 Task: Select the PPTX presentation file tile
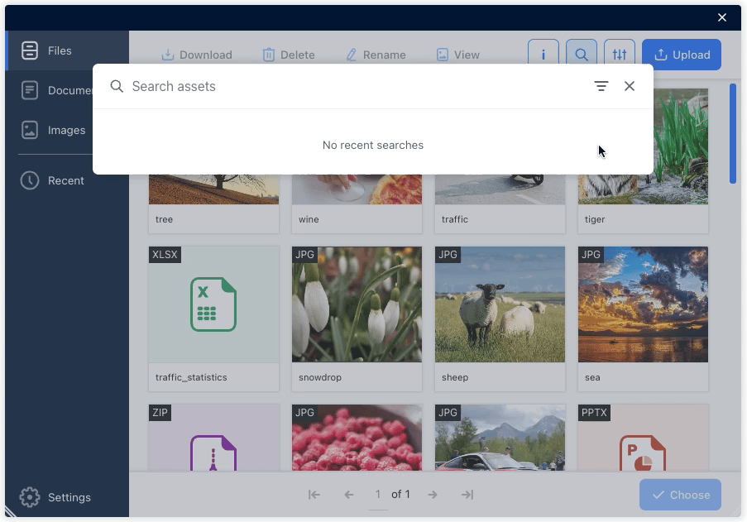click(643, 438)
